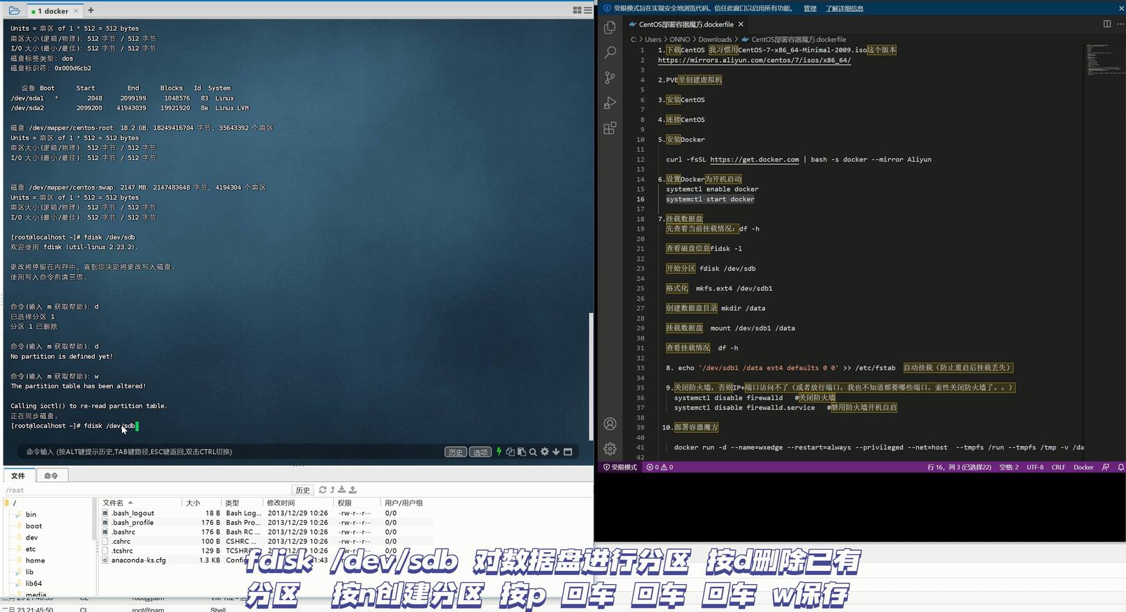1126x612 pixels.
Task: Click the 历史 button in file panel
Action: click(x=302, y=490)
